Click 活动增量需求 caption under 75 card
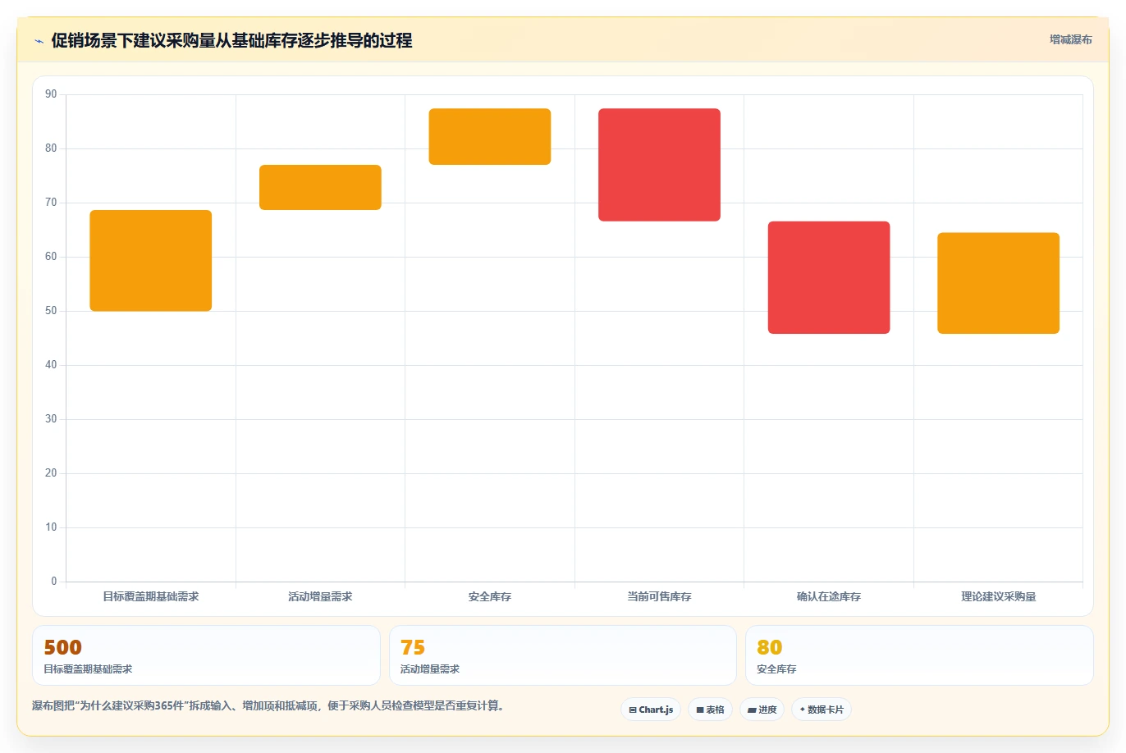 tap(430, 669)
